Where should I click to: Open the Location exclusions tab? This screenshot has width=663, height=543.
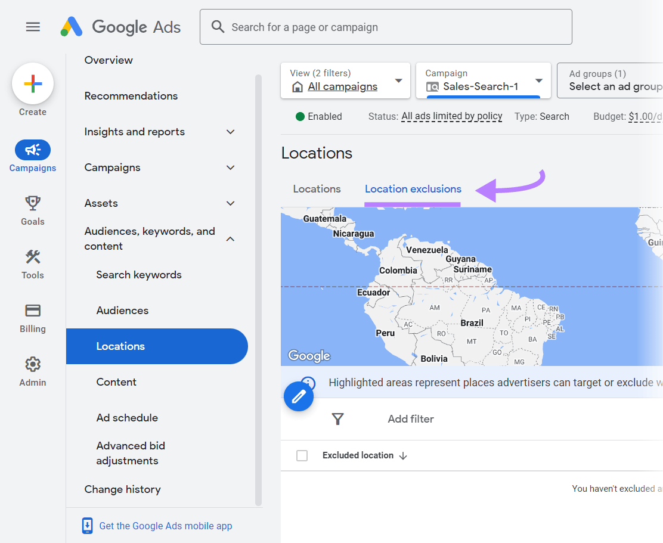coord(413,189)
